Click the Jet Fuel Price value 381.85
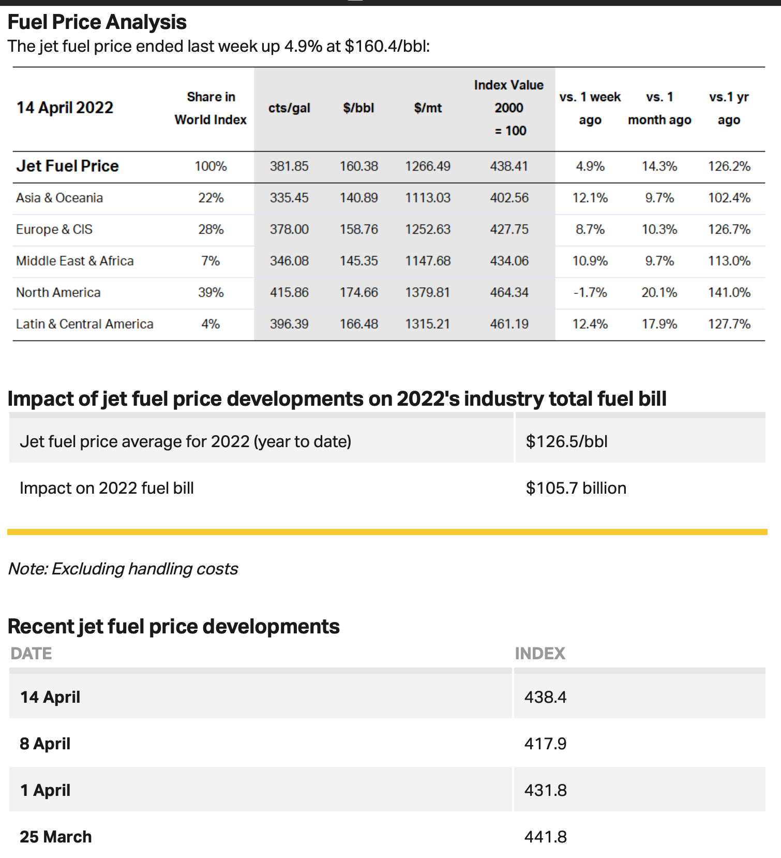The height and width of the screenshot is (858, 781). pos(289,166)
